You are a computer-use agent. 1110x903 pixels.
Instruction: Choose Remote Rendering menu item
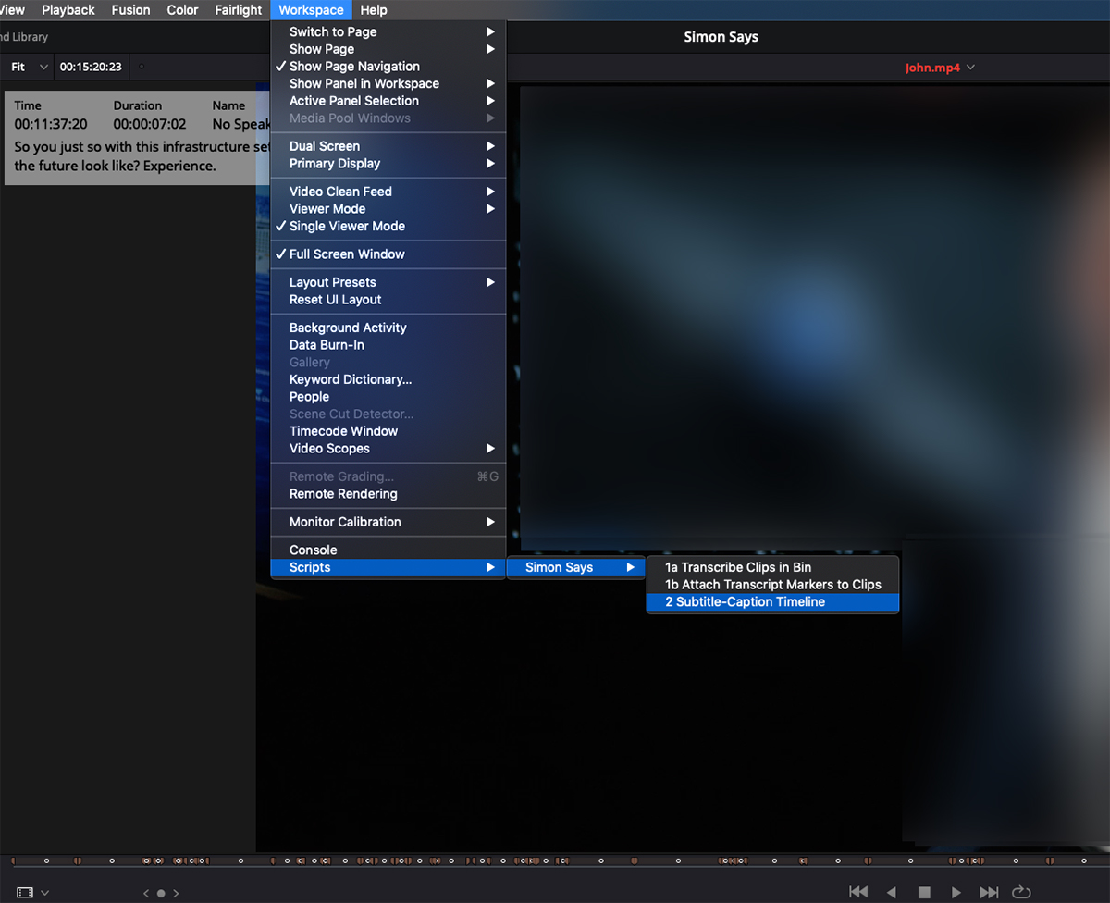388,494
